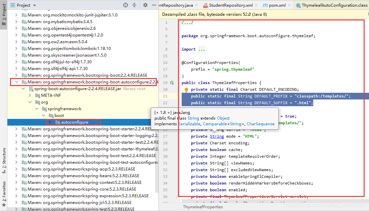Click the ThymeleafProperties breadcrumb
Image resolution: width=369 pixels, height=211 pixels.
[203, 207]
